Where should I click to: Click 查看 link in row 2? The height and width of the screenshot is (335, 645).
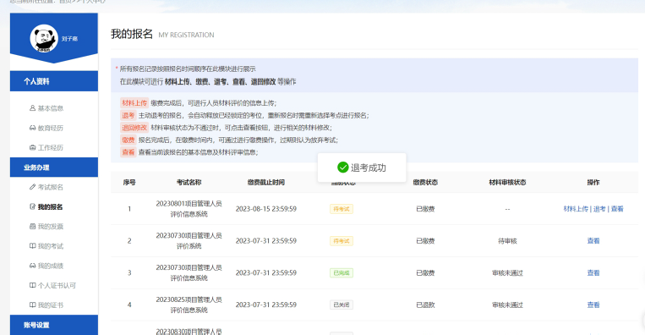pos(593,241)
